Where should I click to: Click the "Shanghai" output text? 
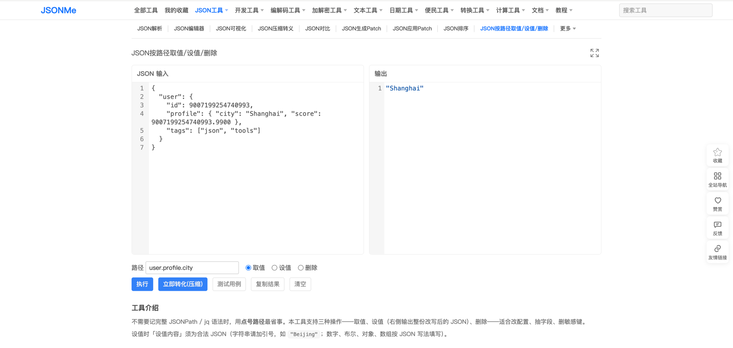[x=405, y=88]
